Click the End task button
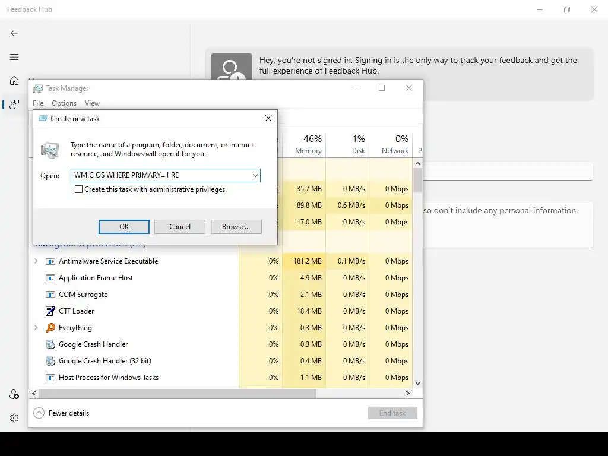This screenshot has height=456, width=608. (x=392, y=413)
